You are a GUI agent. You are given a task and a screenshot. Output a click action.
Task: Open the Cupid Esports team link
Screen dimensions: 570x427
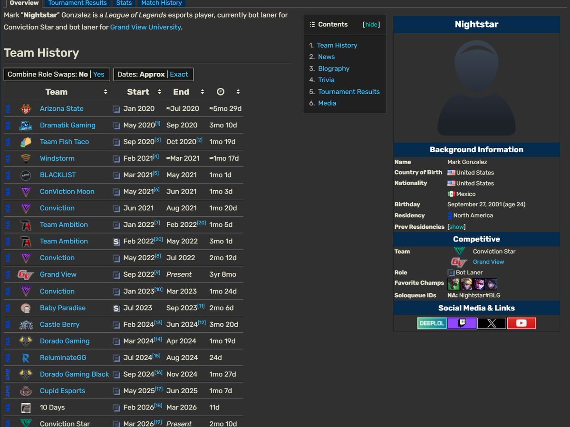coord(63,391)
